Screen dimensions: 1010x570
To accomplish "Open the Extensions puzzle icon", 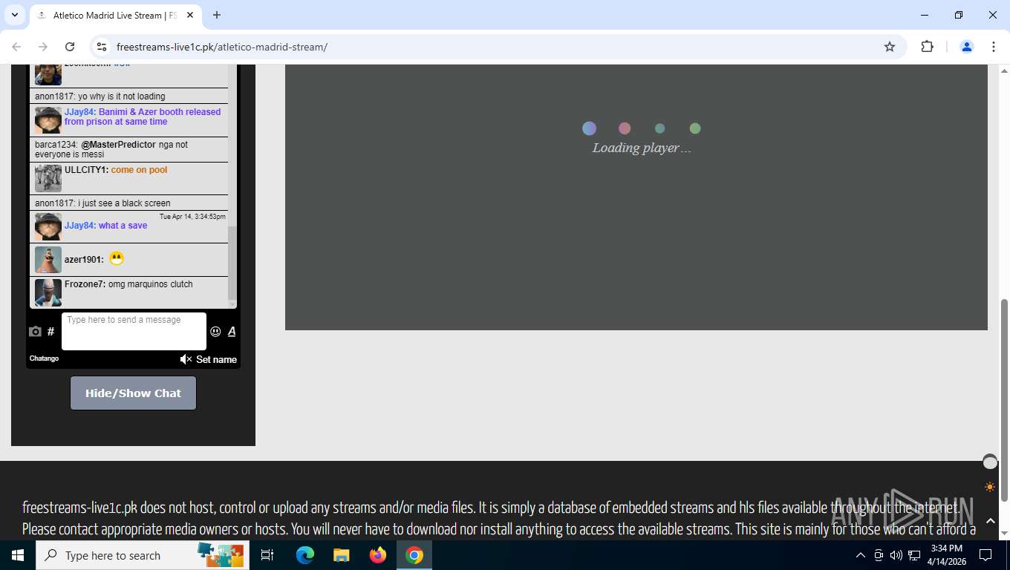I will (927, 47).
